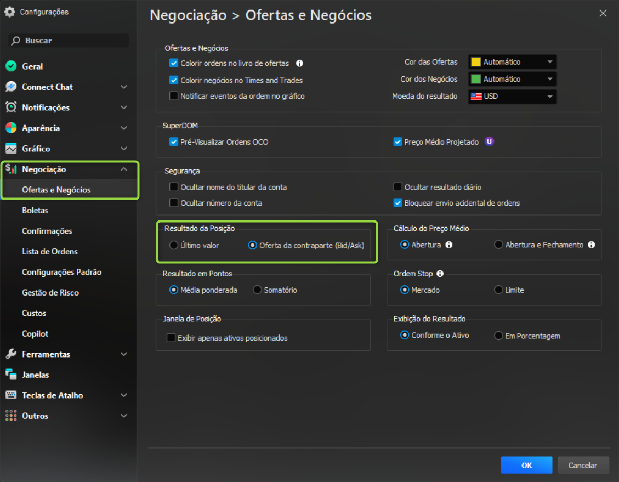This screenshot has height=482, width=619.
Task: Click the Notificações clock icon
Action: (x=11, y=107)
